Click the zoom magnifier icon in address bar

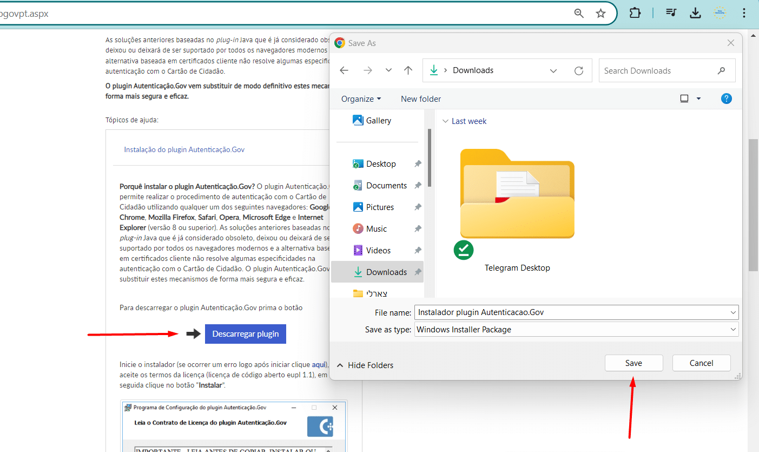click(579, 14)
